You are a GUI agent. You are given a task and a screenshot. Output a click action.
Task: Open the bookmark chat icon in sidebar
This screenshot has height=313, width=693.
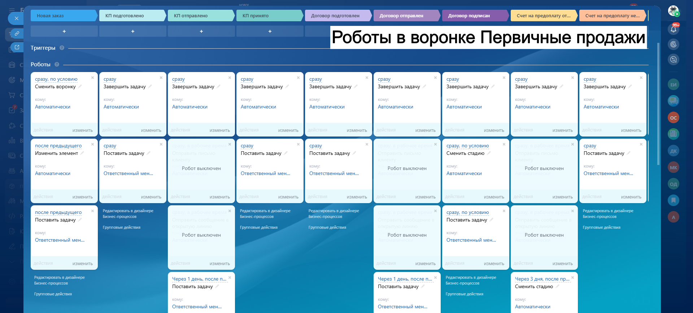673,200
